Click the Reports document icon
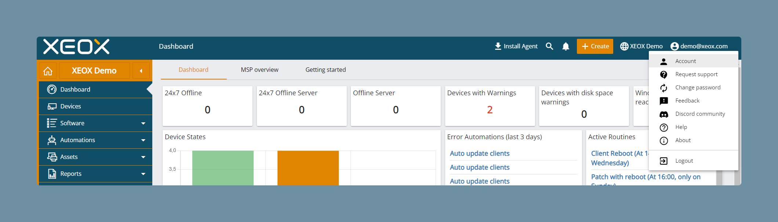Screen dimensions: 778x222 pyautogui.click(x=52, y=174)
